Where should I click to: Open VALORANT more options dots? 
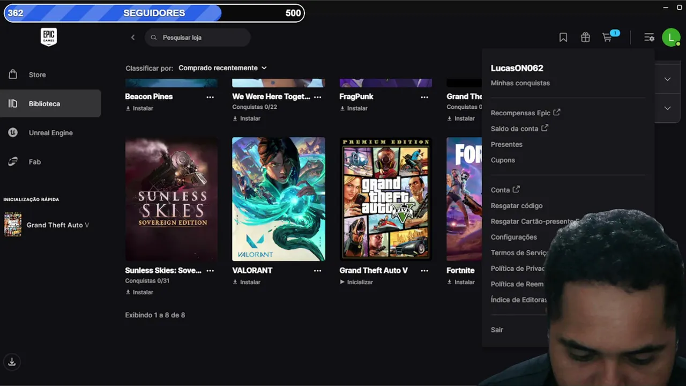point(317,271)
